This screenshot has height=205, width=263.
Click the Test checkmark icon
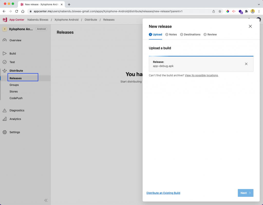(5, 62)
